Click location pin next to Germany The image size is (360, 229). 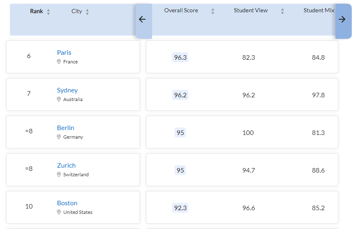pyautogui.click(x=59, y=137)
